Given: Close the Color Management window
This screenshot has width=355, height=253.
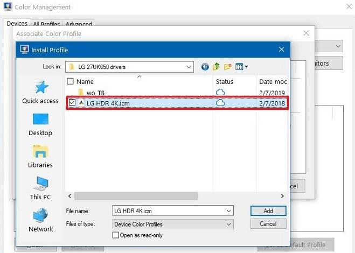Looking at the screenshot, I should 349,6.
